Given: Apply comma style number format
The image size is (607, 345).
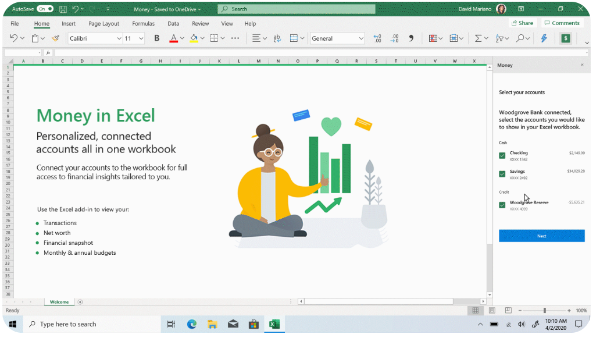Looking at the screenshot, I should (x=411, y=38).
